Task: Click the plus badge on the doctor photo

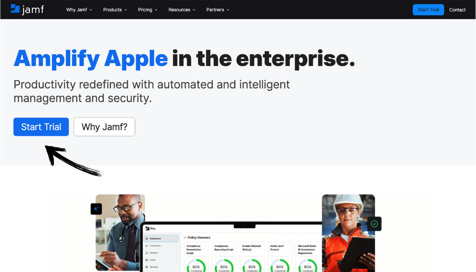Action: pyautogui.click(x=96, y=209)
